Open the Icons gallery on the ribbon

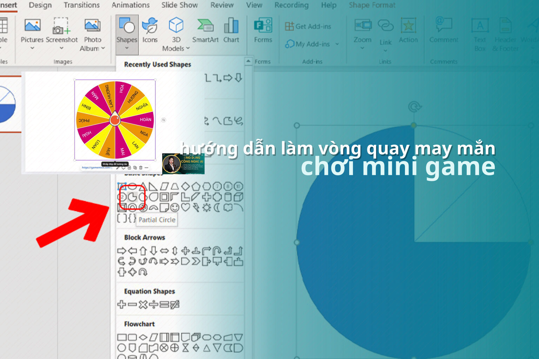[150, 31]
